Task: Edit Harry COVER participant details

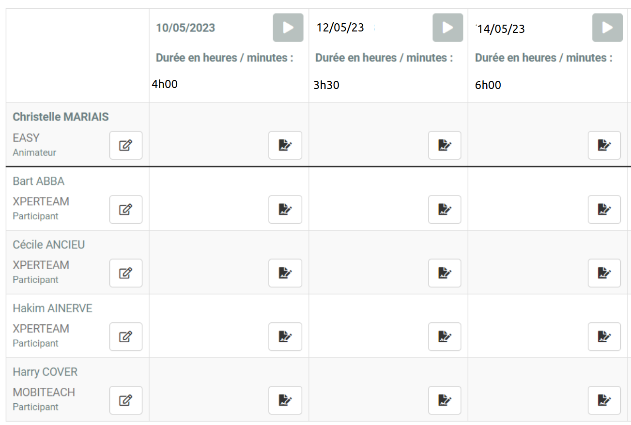Action: tap(126, 400)
